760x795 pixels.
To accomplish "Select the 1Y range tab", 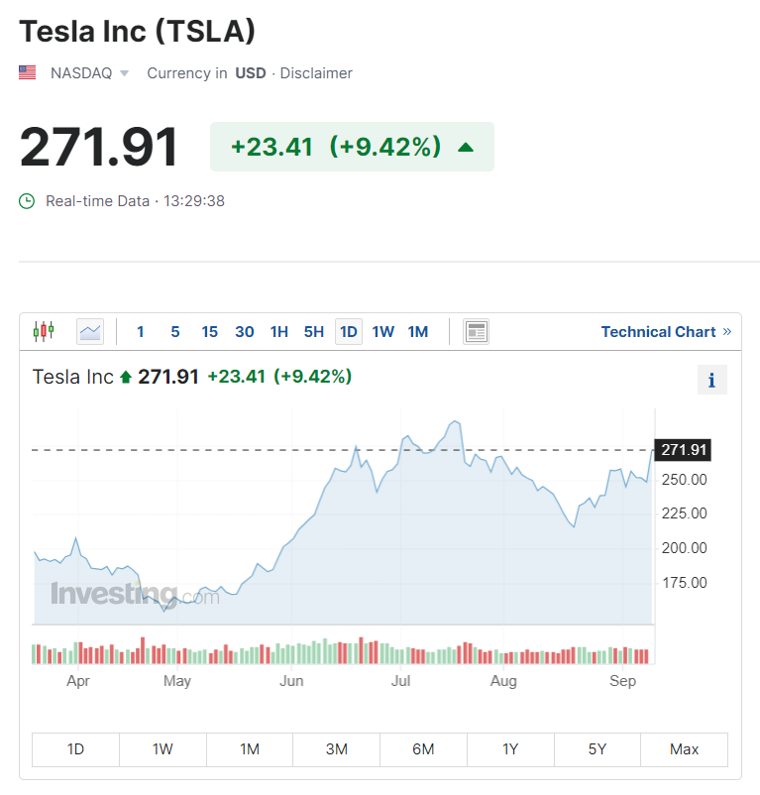I will coord(510,749).
